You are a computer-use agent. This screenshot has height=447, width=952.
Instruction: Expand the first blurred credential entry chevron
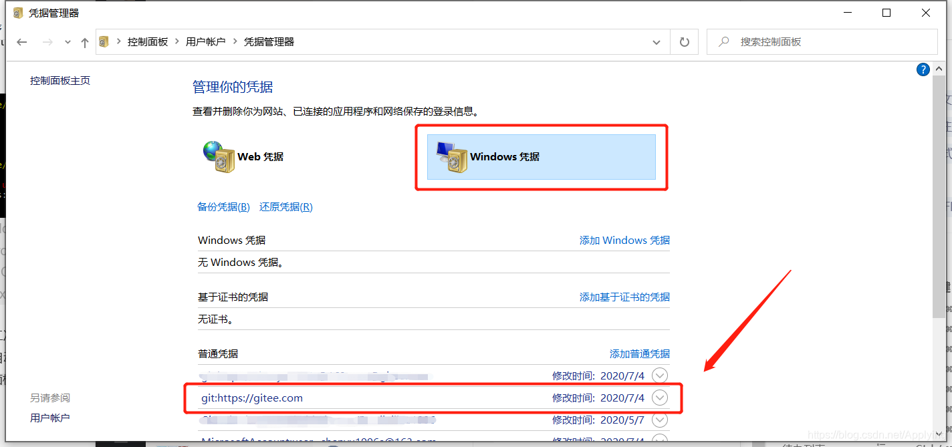(x=660, y=376)
